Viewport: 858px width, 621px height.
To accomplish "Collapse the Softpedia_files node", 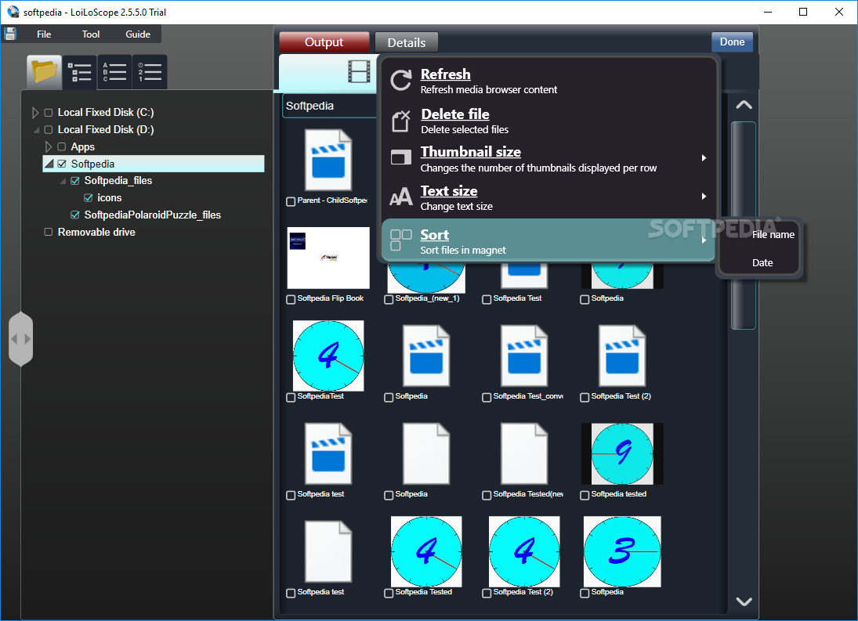I will coord(63,181).
